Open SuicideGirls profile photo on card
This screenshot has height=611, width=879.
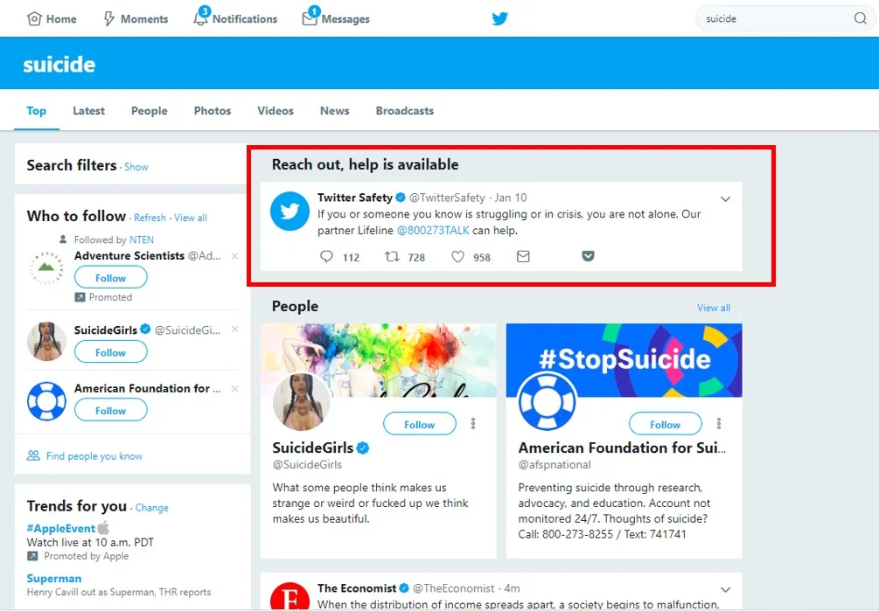point(302,402)
